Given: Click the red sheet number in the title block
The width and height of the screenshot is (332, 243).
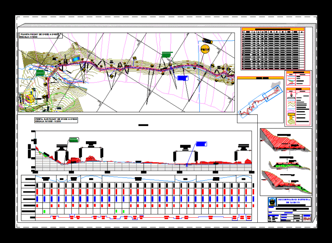Looking at the screenshot, I should tap(307, 219).
